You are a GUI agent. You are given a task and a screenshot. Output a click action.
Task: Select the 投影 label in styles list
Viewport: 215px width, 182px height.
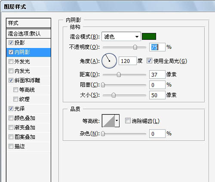pyautogui.click(x=19, y=42)
